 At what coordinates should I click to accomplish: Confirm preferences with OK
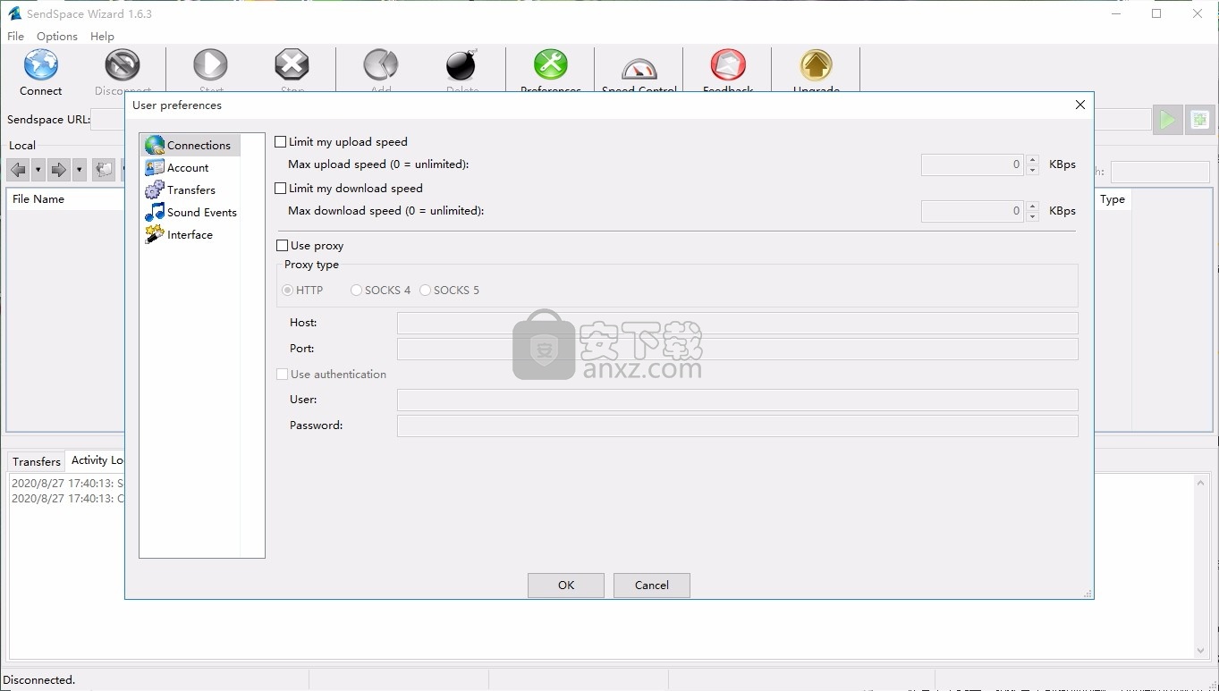[566, 585]
